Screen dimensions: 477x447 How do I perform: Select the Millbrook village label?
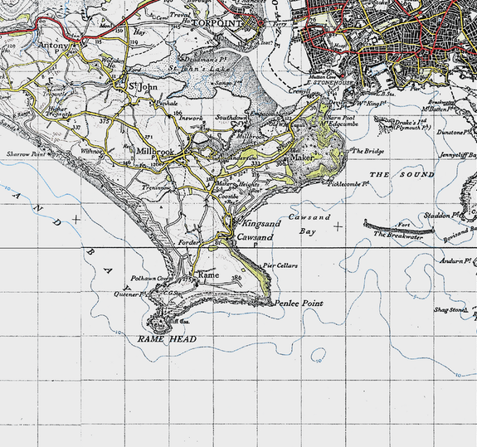[x=155, y=152]
